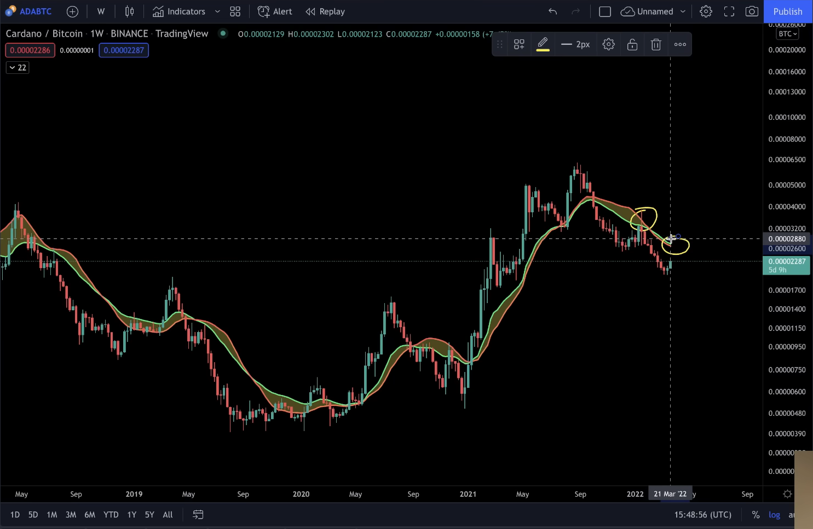Select the 1D date range

(x=15, y=515)
